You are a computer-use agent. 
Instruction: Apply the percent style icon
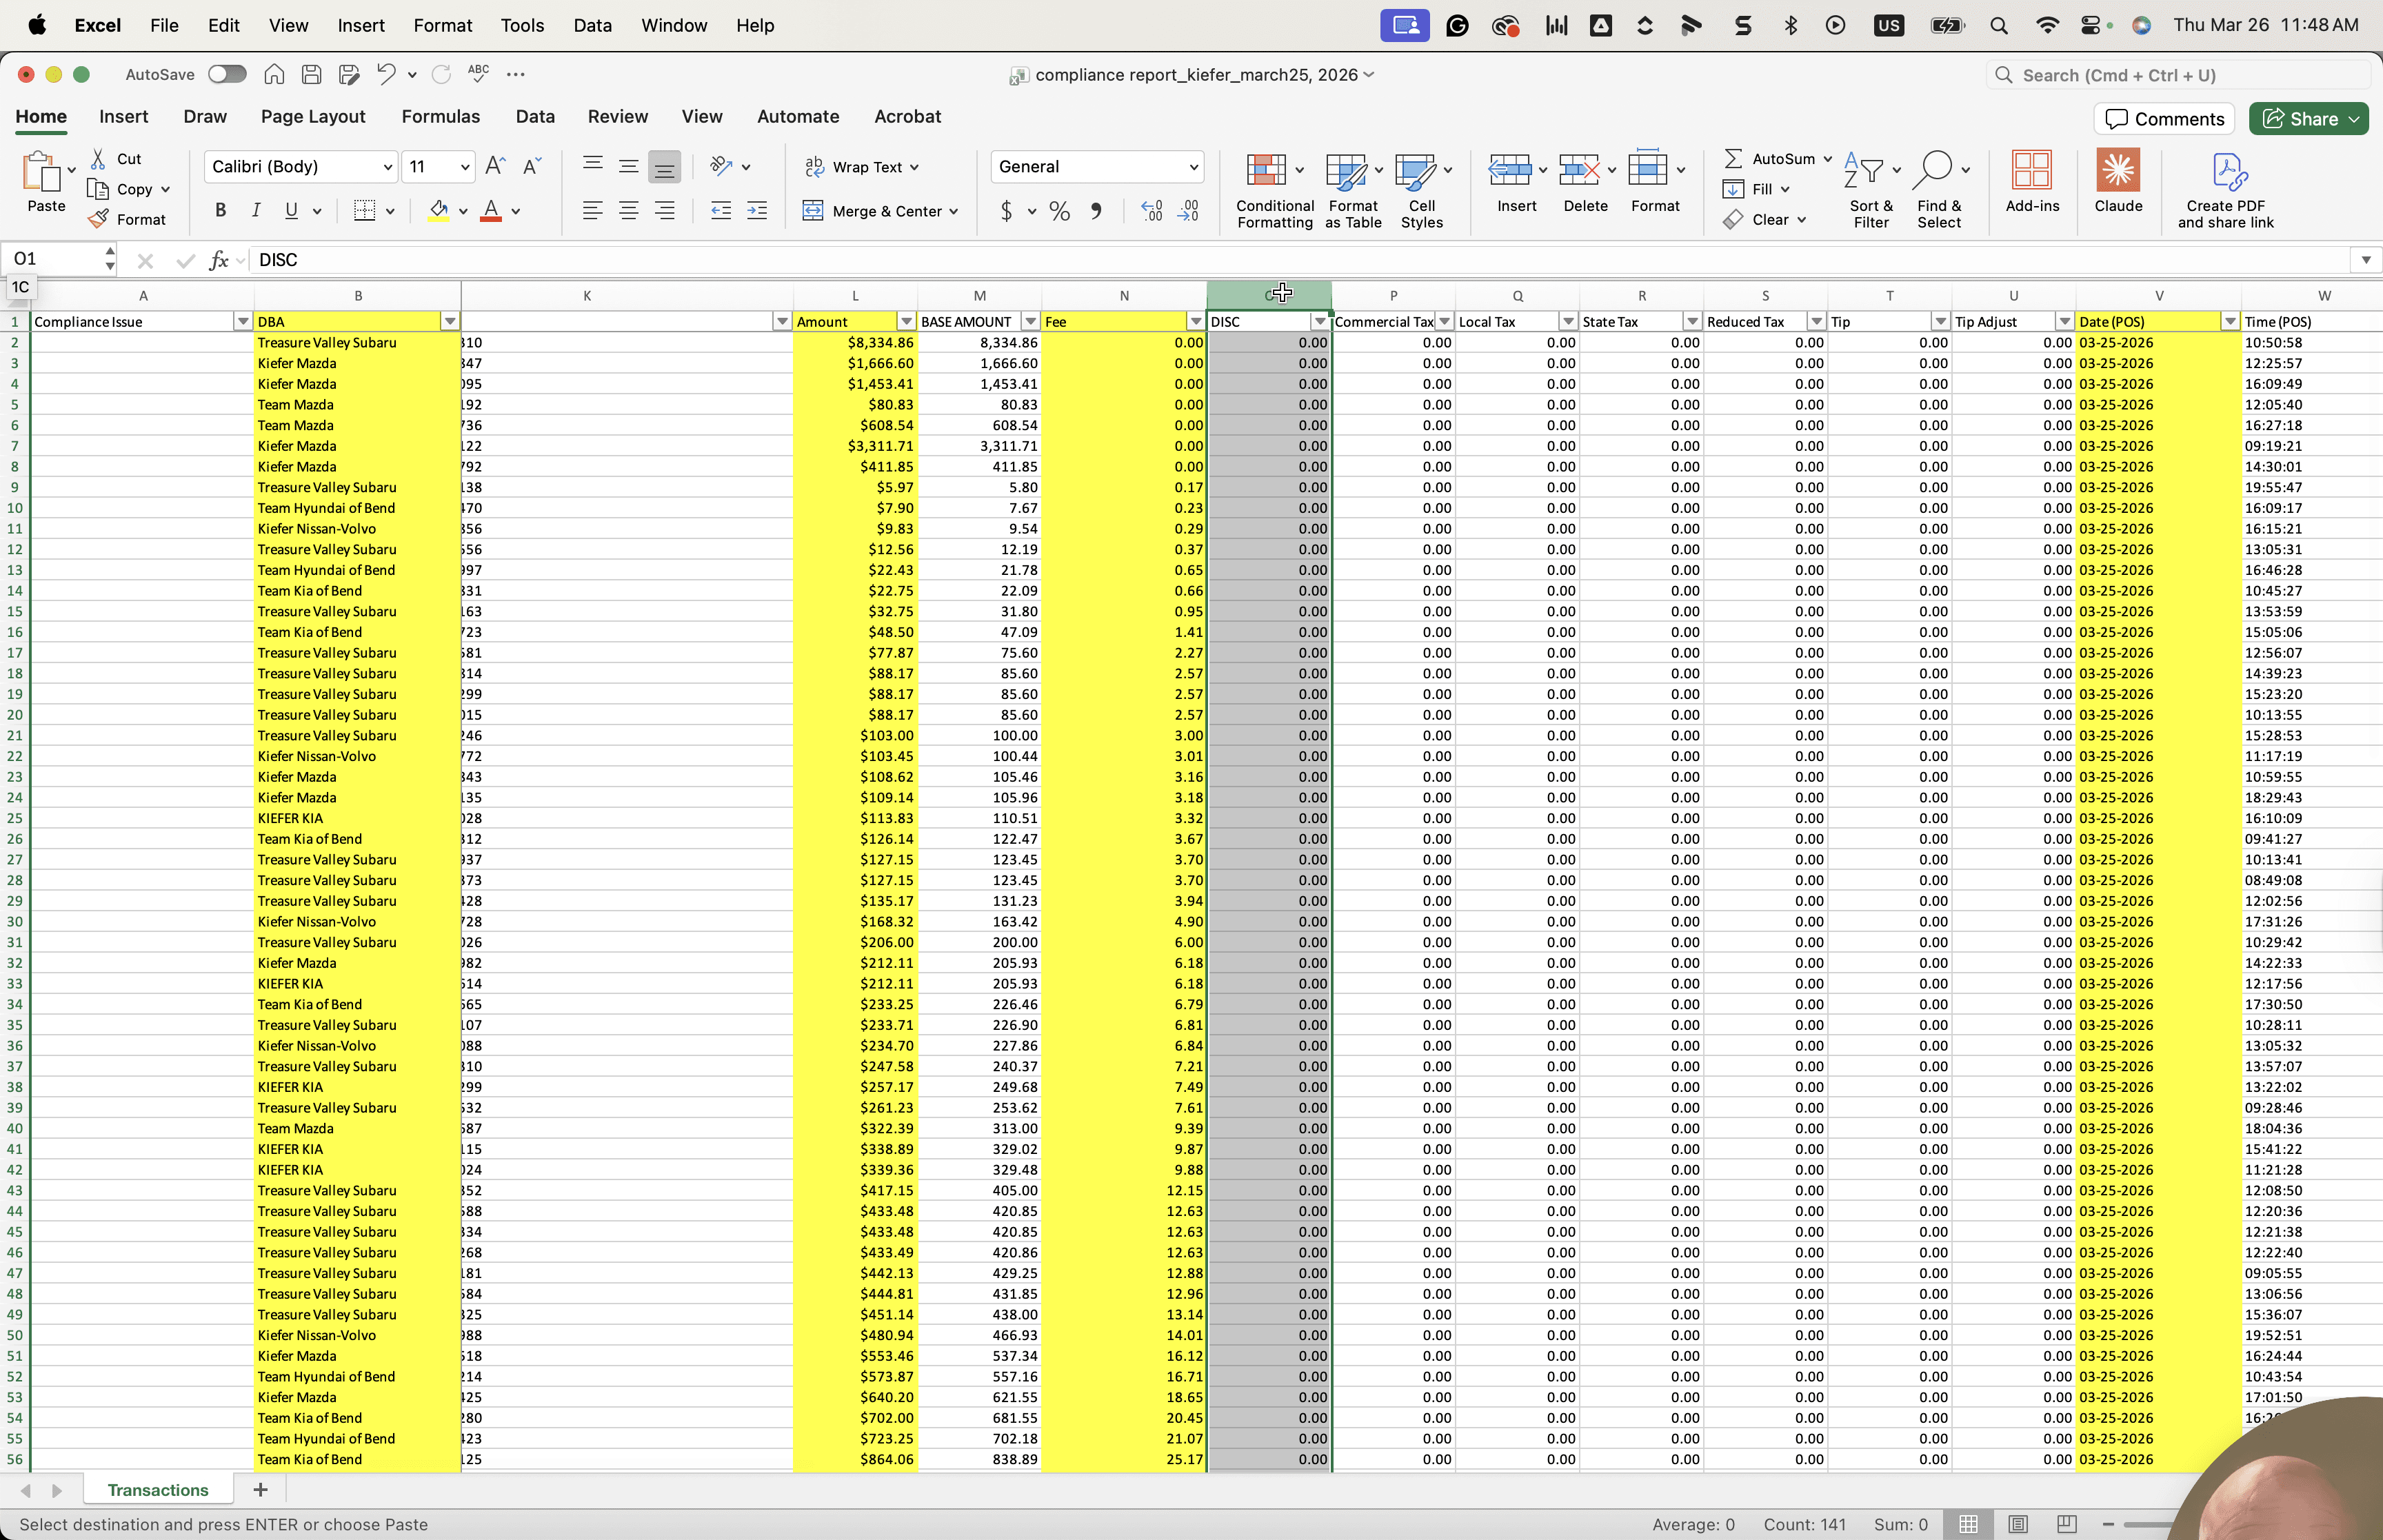[x=1059, y=211]
